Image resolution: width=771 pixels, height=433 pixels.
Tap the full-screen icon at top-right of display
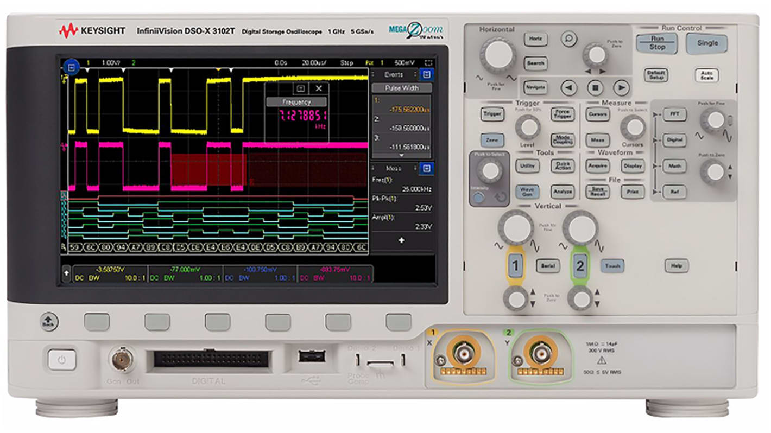pos(429,62)
